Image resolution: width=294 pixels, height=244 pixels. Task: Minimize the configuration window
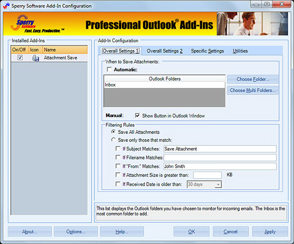[256, 4]
